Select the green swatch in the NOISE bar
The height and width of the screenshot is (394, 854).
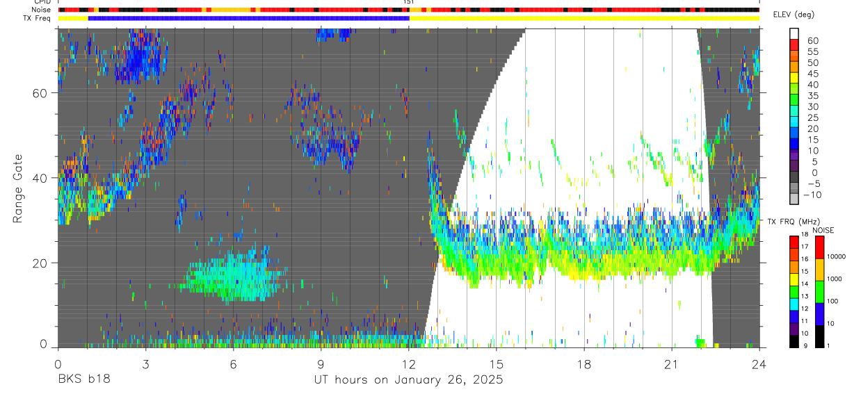[820, 292]
